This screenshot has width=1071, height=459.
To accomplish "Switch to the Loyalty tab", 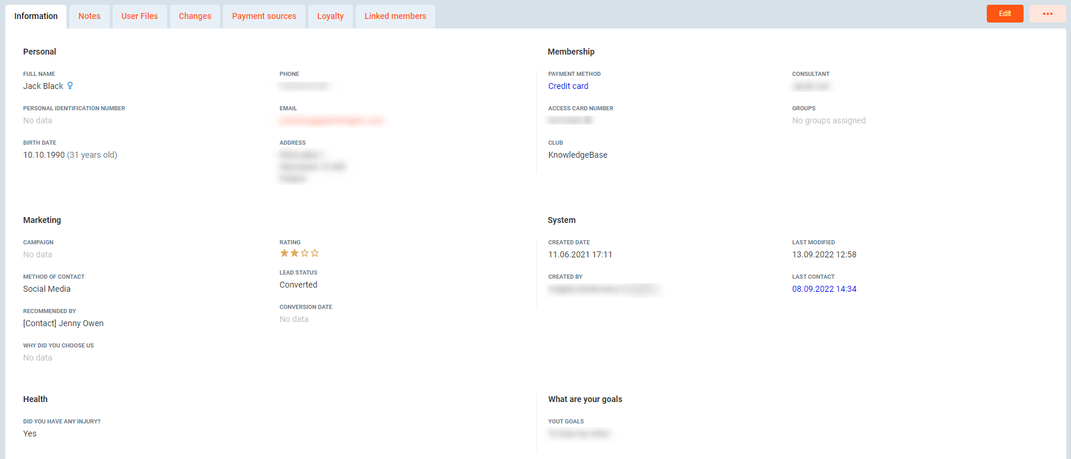I will [330, 16].
